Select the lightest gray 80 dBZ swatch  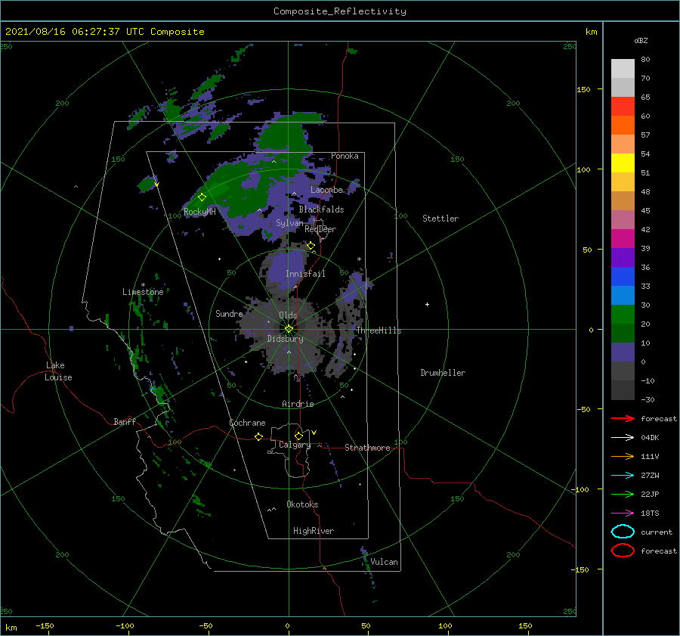pos(623,68)
